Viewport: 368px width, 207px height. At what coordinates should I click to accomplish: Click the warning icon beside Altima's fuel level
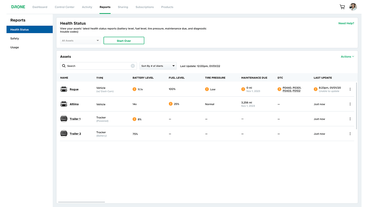pos(171,104)
